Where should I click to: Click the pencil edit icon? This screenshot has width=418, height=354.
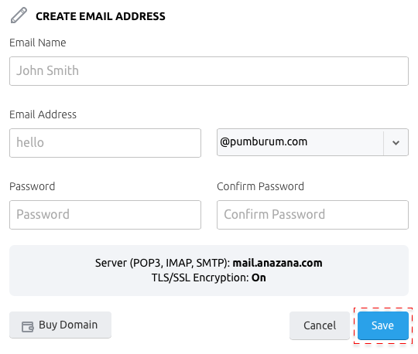coord(19,15)
